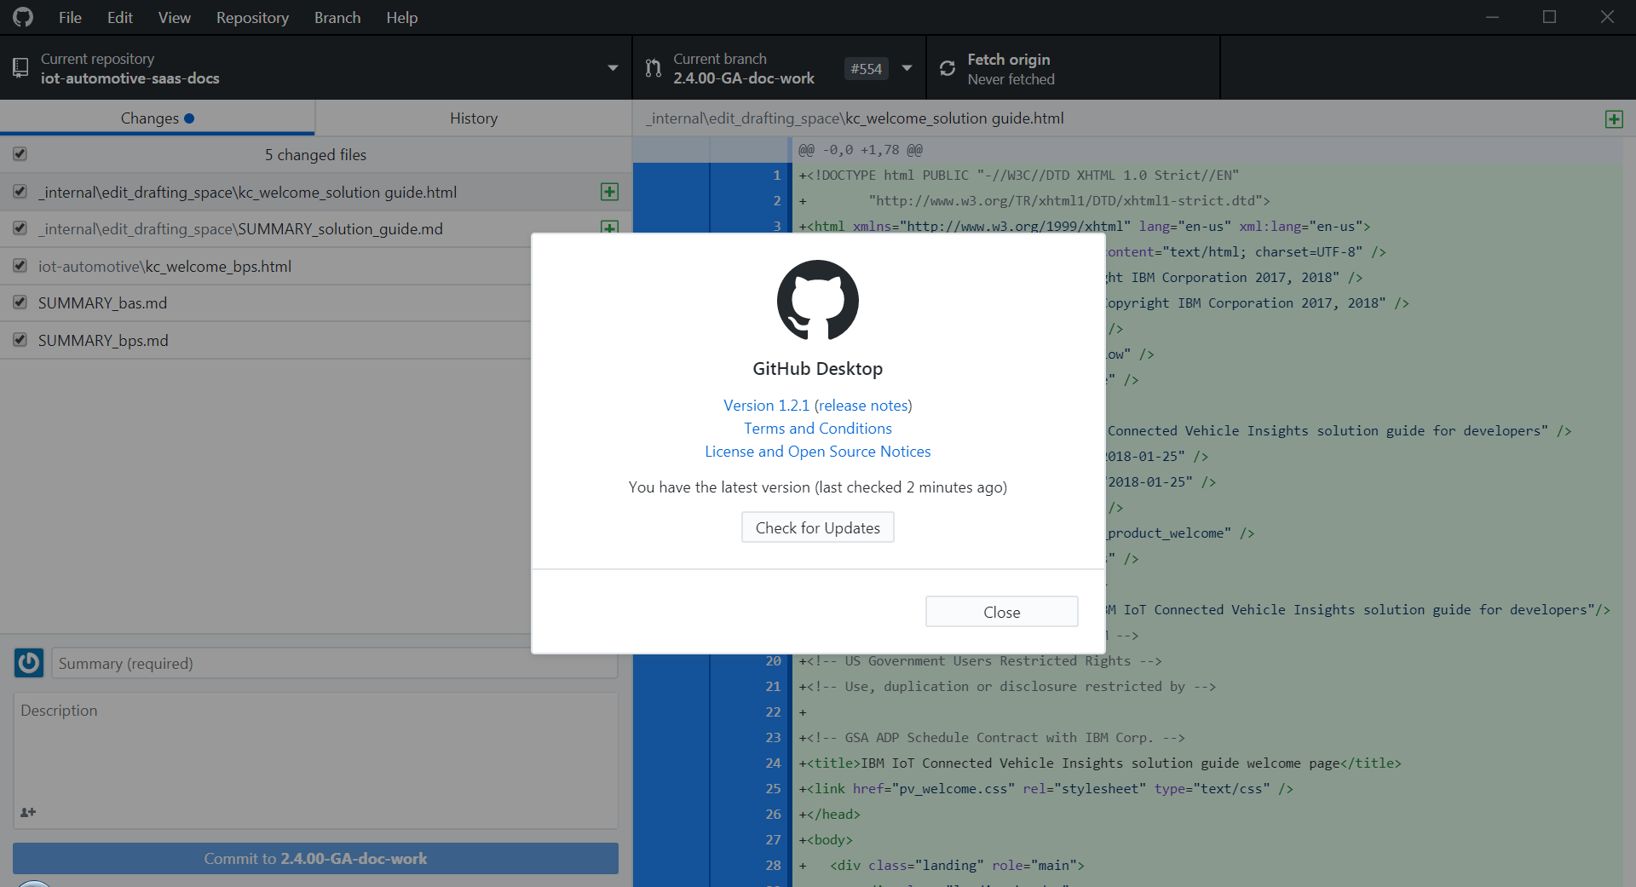Click the add co-authors icon in Description
Viewport: 1636px width, 887px height.
(28, 812)
